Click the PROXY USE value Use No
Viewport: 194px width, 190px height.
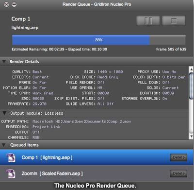click(169, 72)
